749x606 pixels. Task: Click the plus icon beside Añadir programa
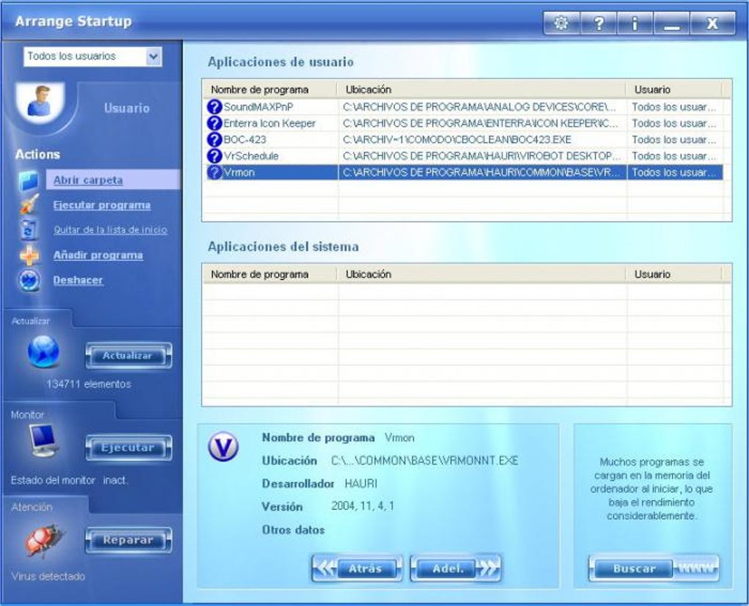tap(29, 255)
